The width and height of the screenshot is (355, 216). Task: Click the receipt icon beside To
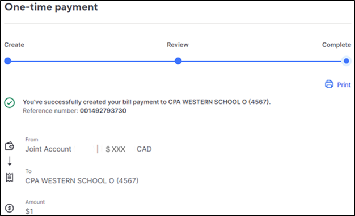pos(9,178)
